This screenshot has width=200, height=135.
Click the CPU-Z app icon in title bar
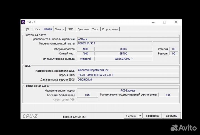pyautogui.click(x=23, y=22)
